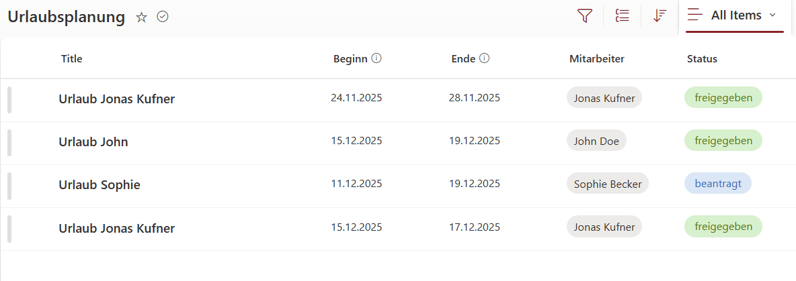Viewport: 796px width, 281px height.
Task: Click the checkmark circle status icon beside title
Action: pyautogui.click(x=162, y=17)
